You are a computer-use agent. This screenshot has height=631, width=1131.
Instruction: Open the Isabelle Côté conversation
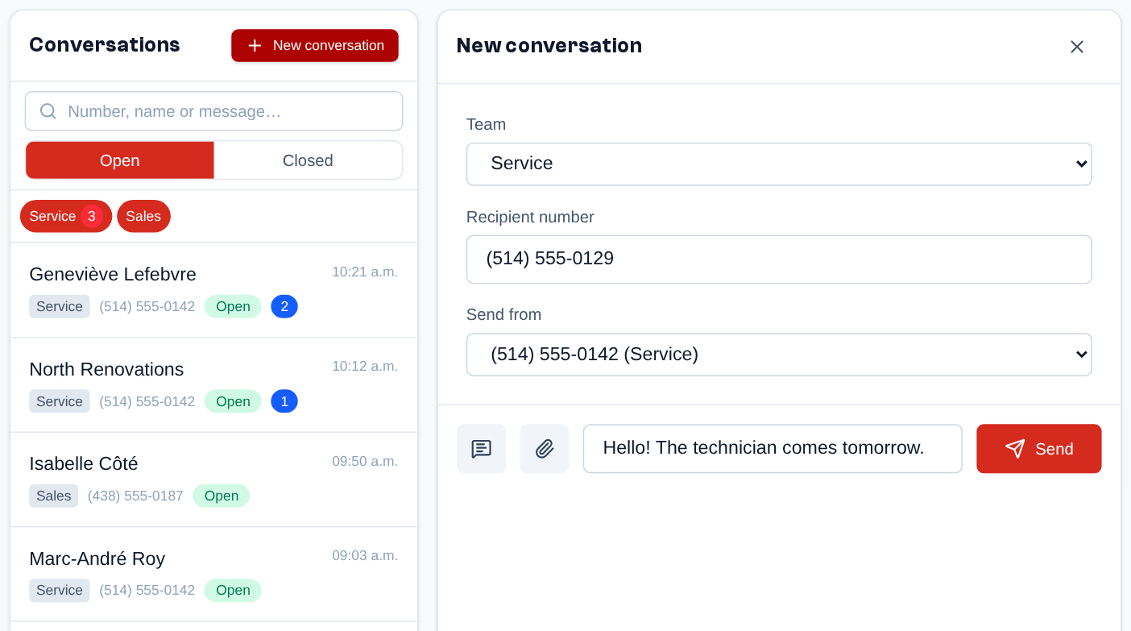[x=213, y=479]
